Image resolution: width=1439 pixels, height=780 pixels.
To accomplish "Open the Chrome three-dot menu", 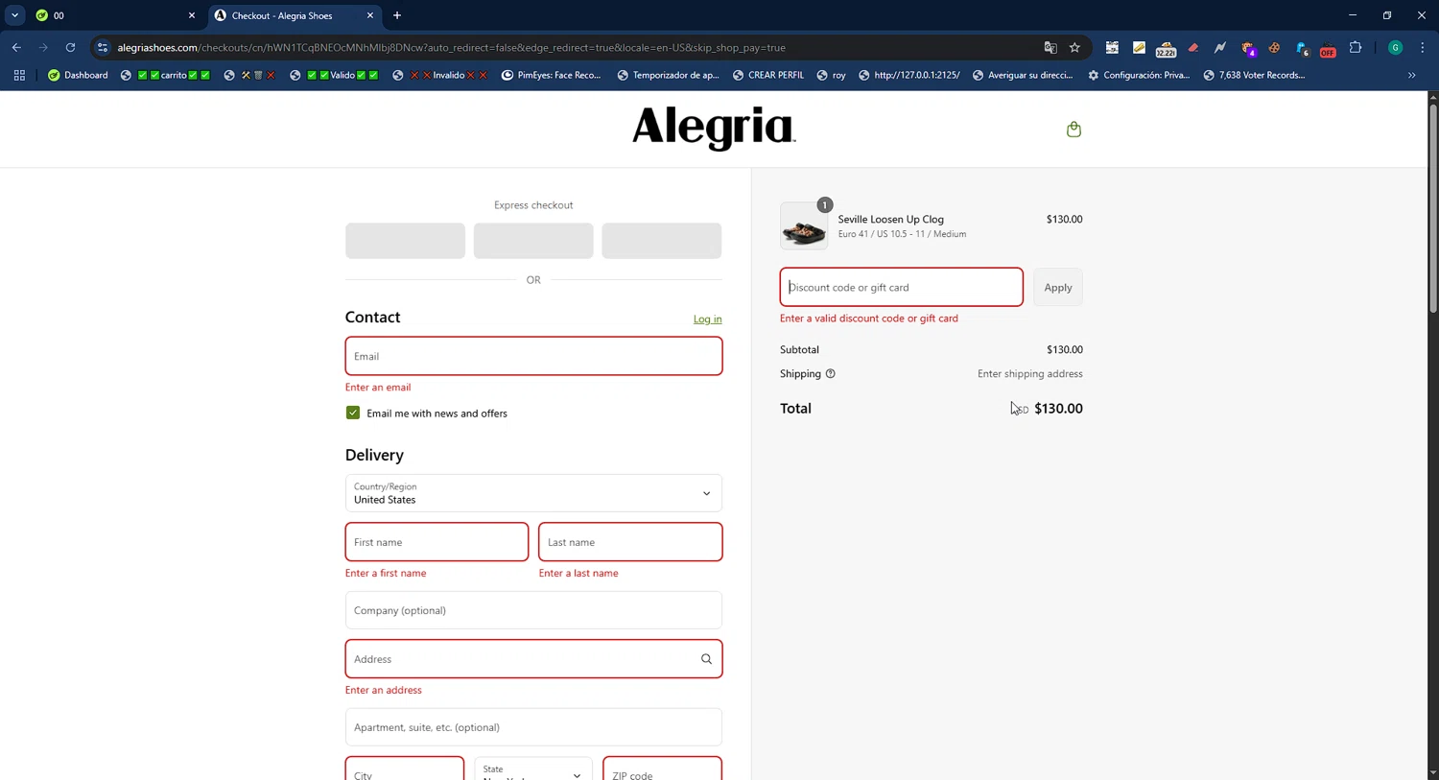I will (1423, 47).
